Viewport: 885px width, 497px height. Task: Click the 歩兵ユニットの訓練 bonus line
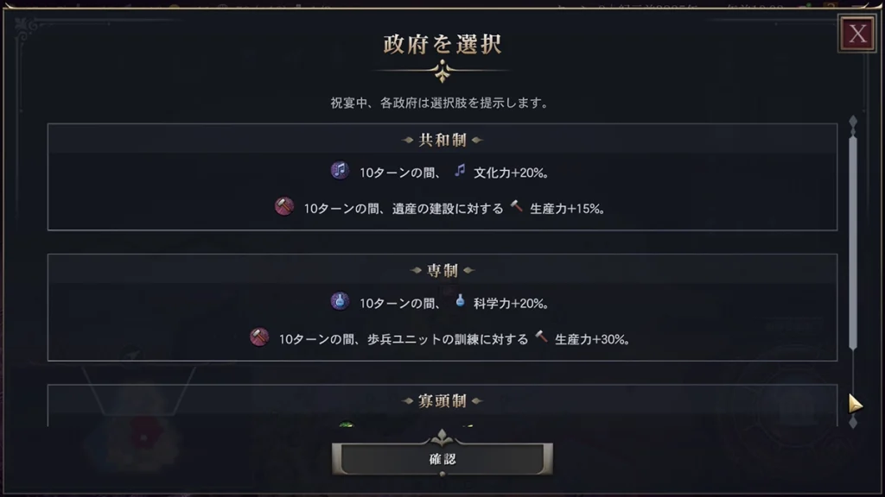(x=403, y=338)
